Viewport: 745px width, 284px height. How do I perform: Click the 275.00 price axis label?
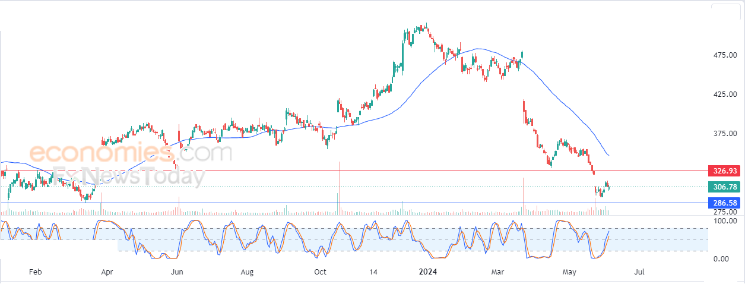(725, 212)
